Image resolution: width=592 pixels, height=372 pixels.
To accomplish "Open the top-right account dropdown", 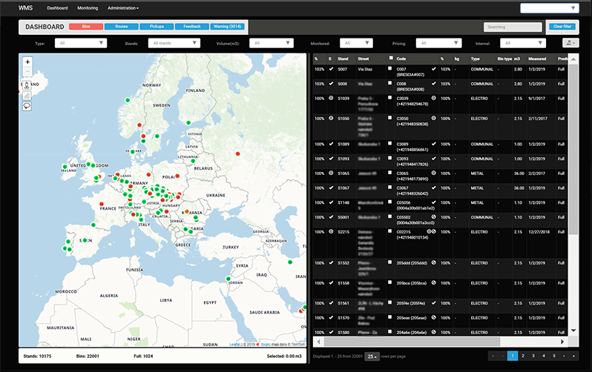I will point(549,8).
